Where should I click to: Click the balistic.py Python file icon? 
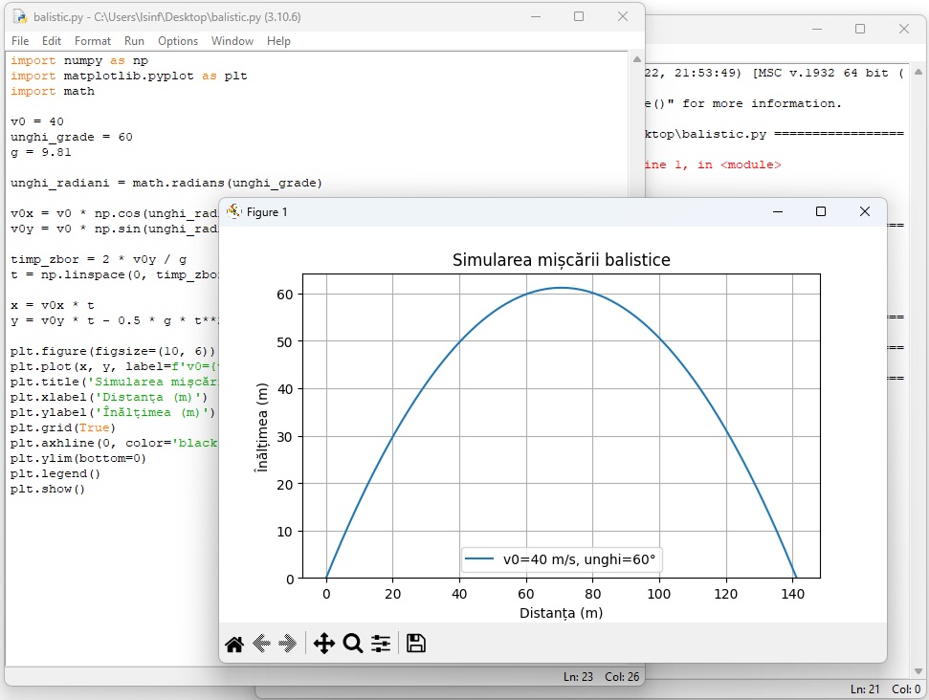19,17
